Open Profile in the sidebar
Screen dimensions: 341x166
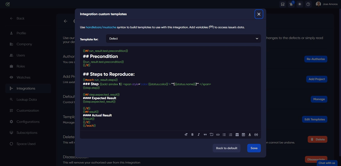(28, 33)
